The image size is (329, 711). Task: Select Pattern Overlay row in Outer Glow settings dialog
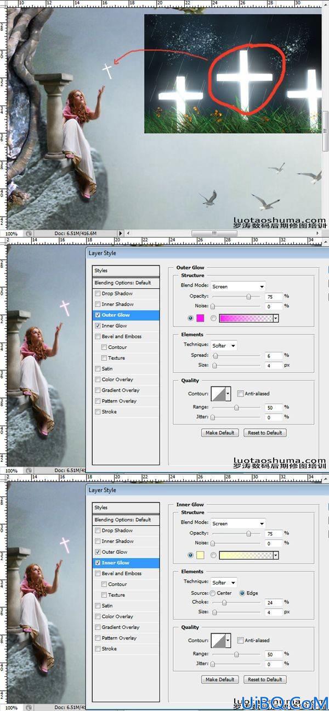(x=126, y=401)
